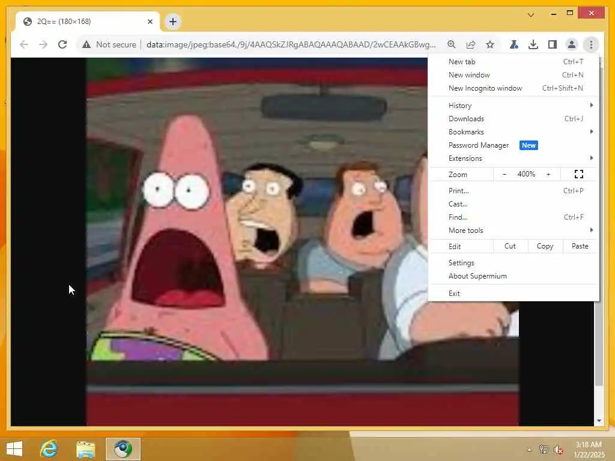Open the zoom magnifier in address bar
The height and width of the screenshot is (461, 615).
(452, 44)
